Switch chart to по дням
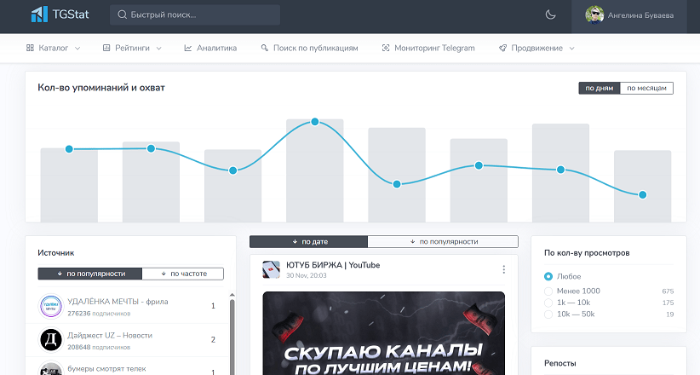Image resolution: width=700 pixels, height=375 pixels. pos(600,88)
